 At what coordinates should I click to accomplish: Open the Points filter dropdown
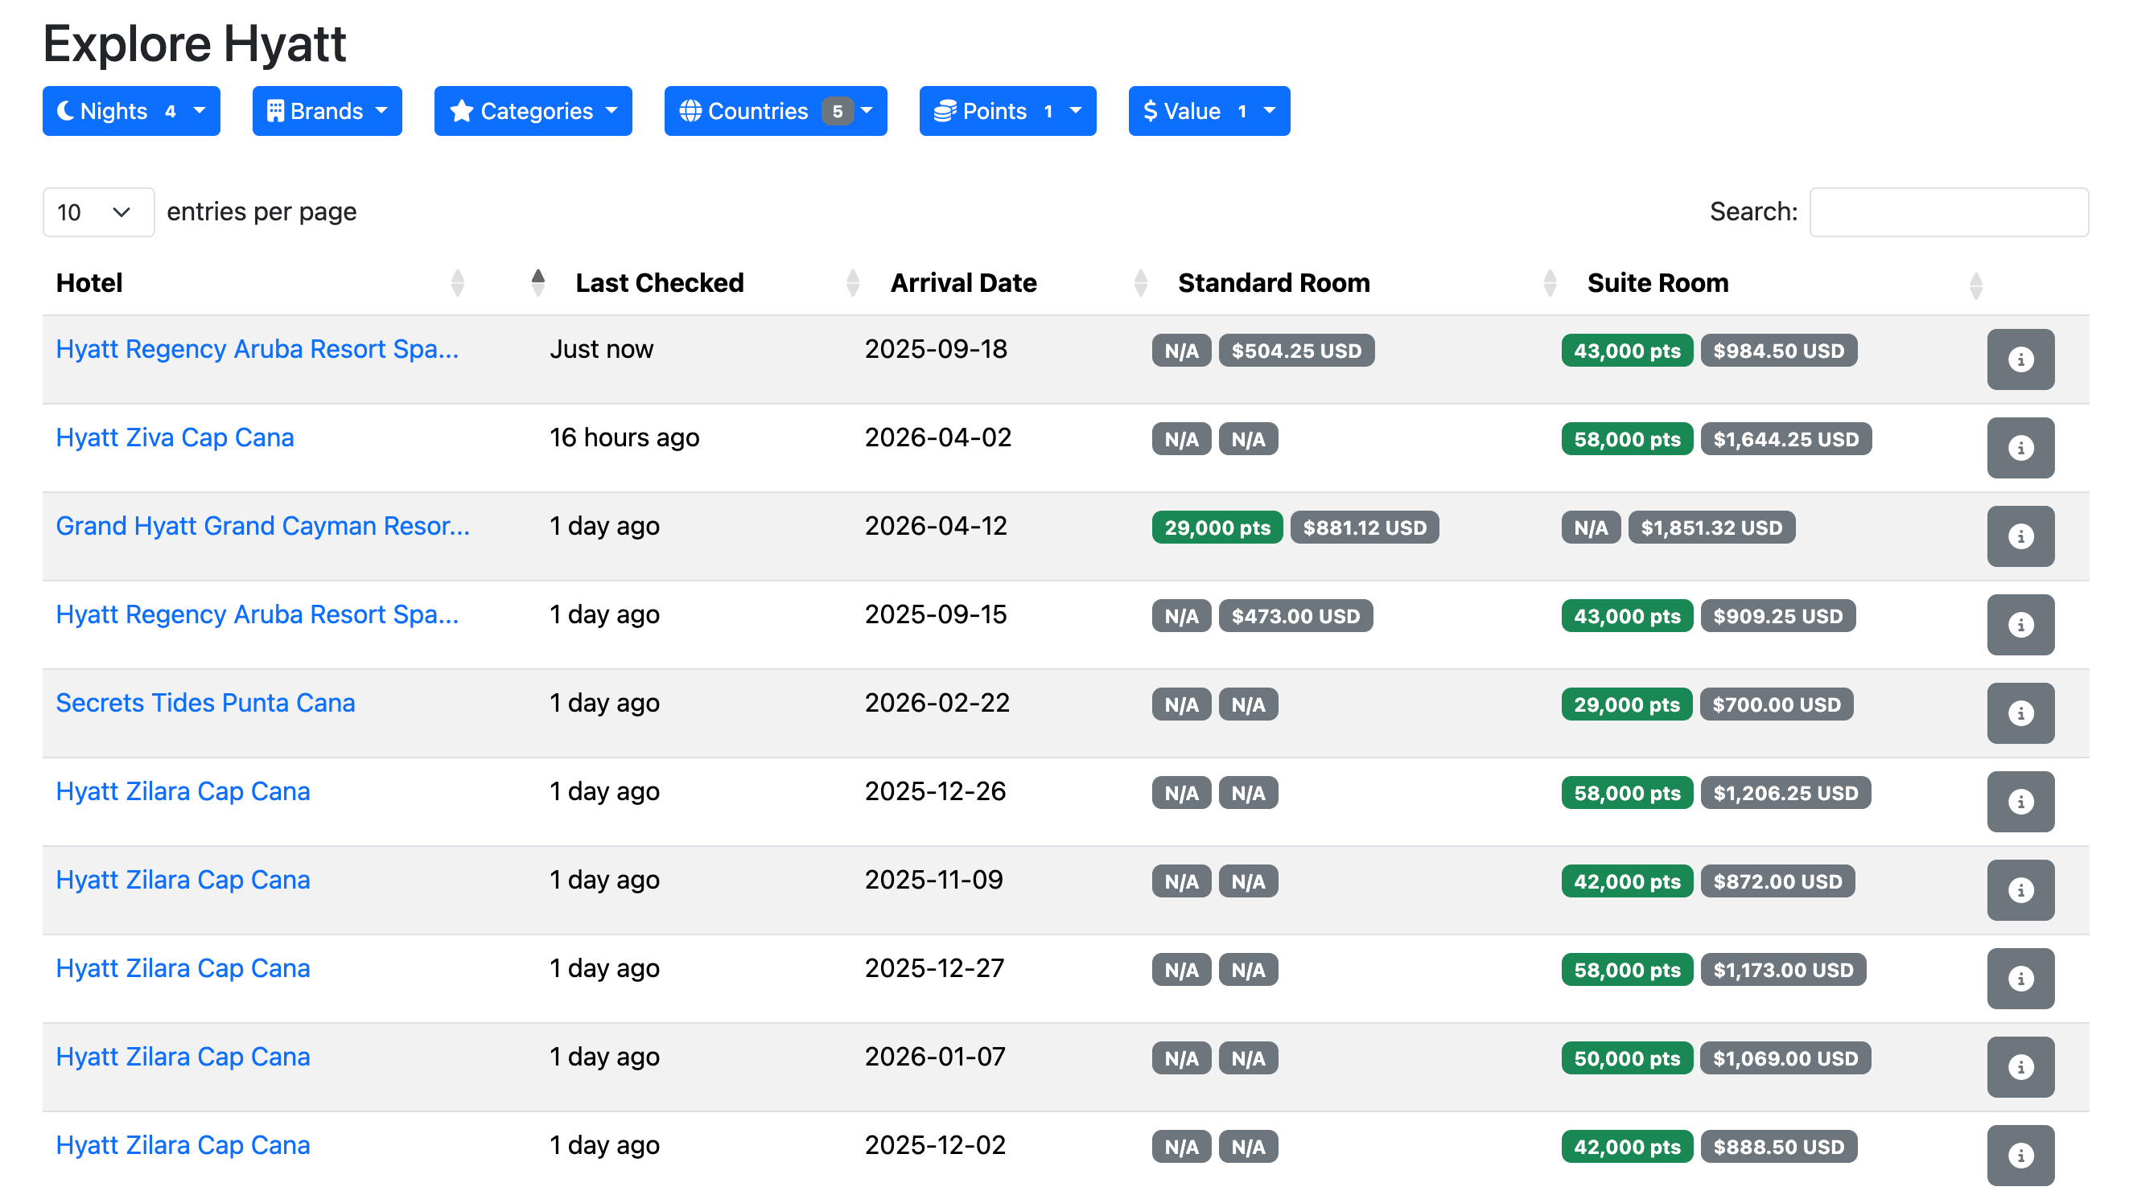click(1007, 111)
